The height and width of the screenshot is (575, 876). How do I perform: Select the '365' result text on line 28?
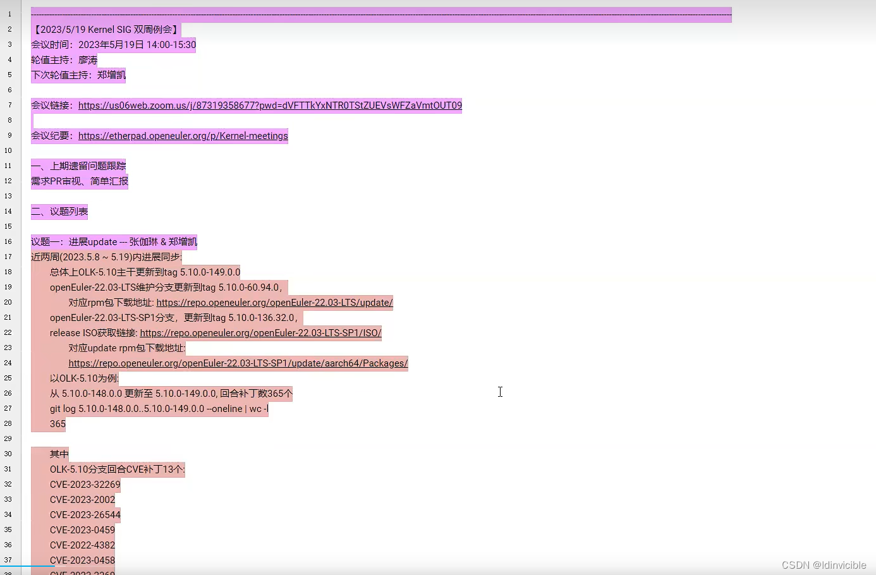pyautogui.click(x=58, y=423)
